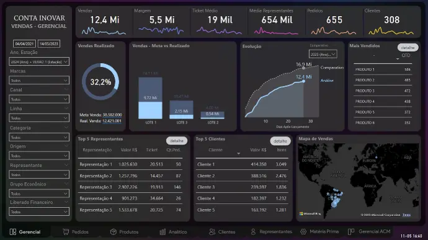Open the Categoria filter dropdown
428x240 pixels.
(39, 137)
